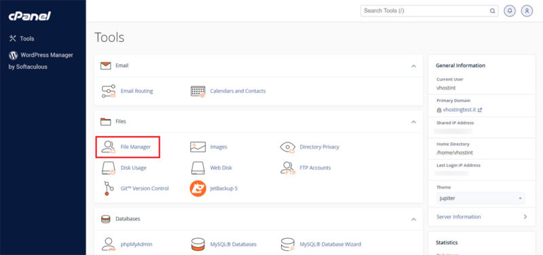Open the user account icon

(x=527, y=11)
